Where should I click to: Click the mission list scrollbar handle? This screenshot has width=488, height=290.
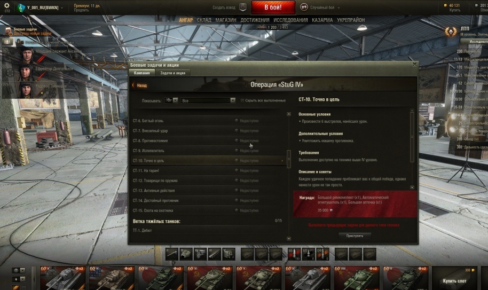288,159
